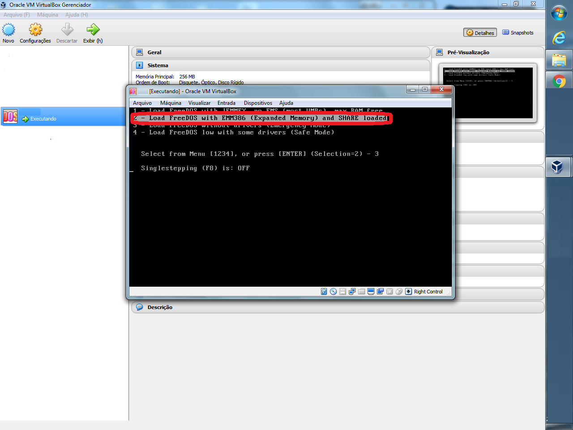The image size is (573, 430).
Task: Open the Visualizar menu
Action: [x=199, y=103]
